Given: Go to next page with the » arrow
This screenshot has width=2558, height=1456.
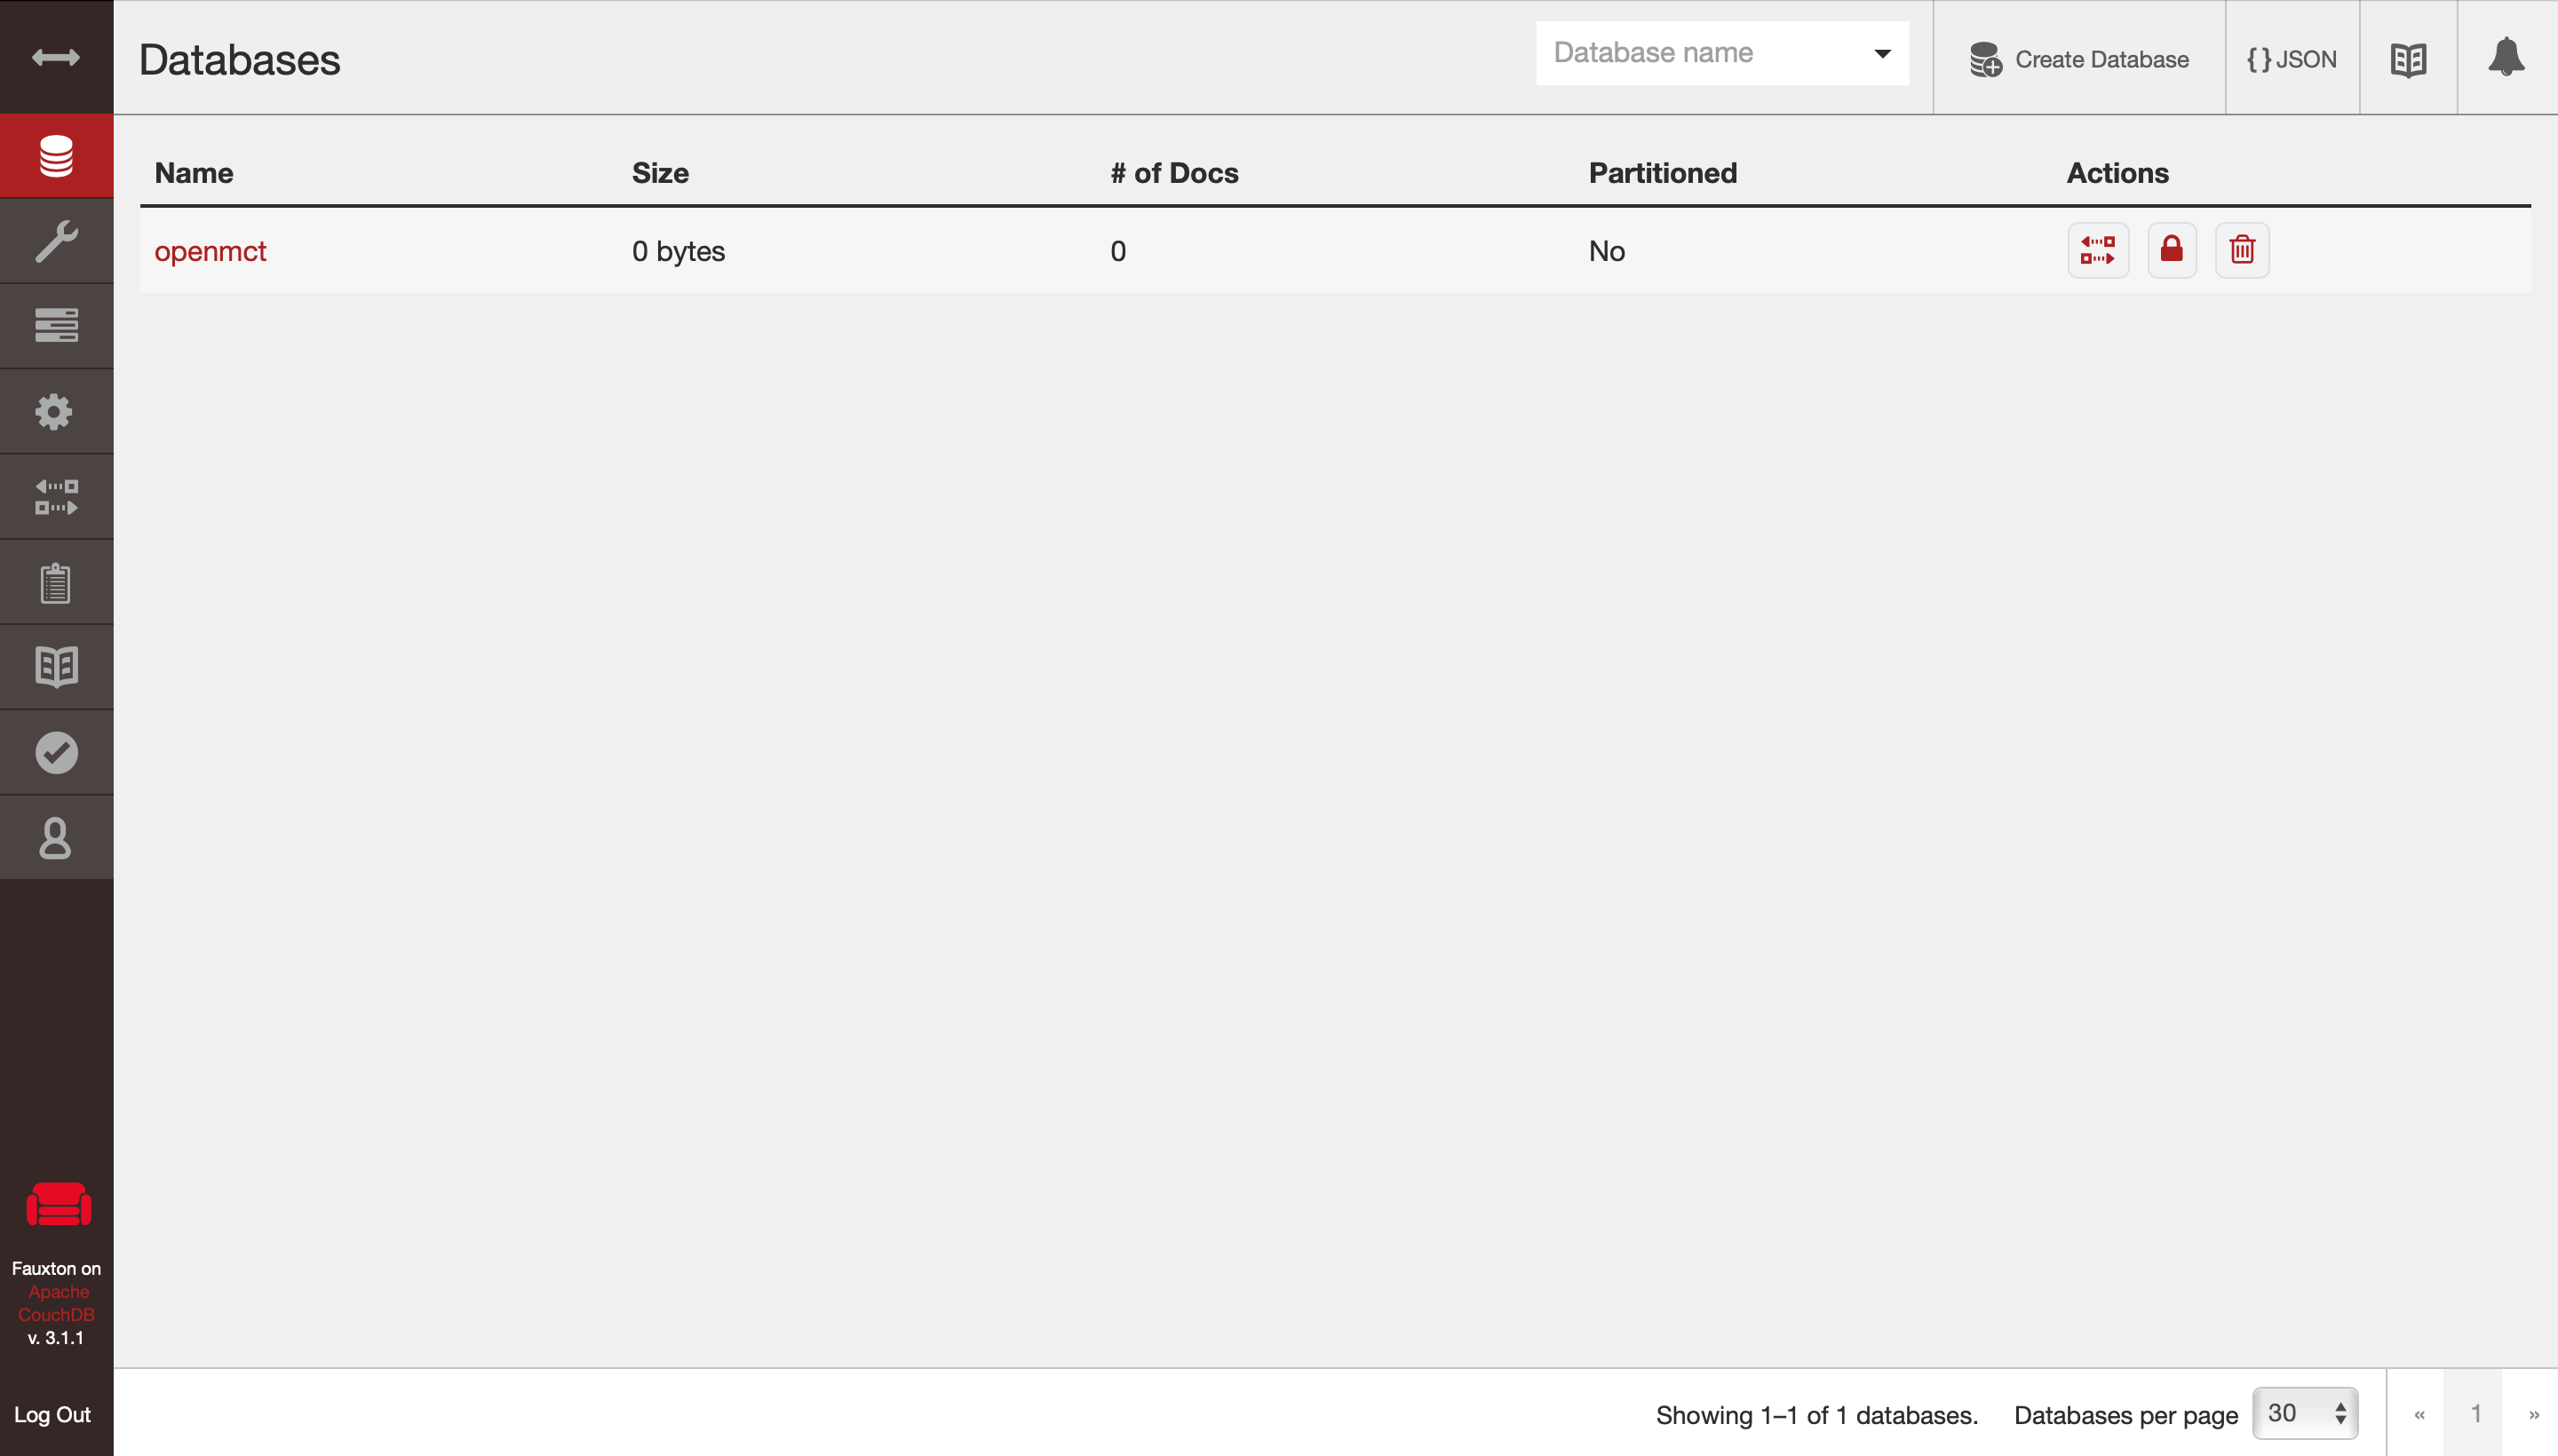Looking at the screenshot, I should coord(2533,1414).
